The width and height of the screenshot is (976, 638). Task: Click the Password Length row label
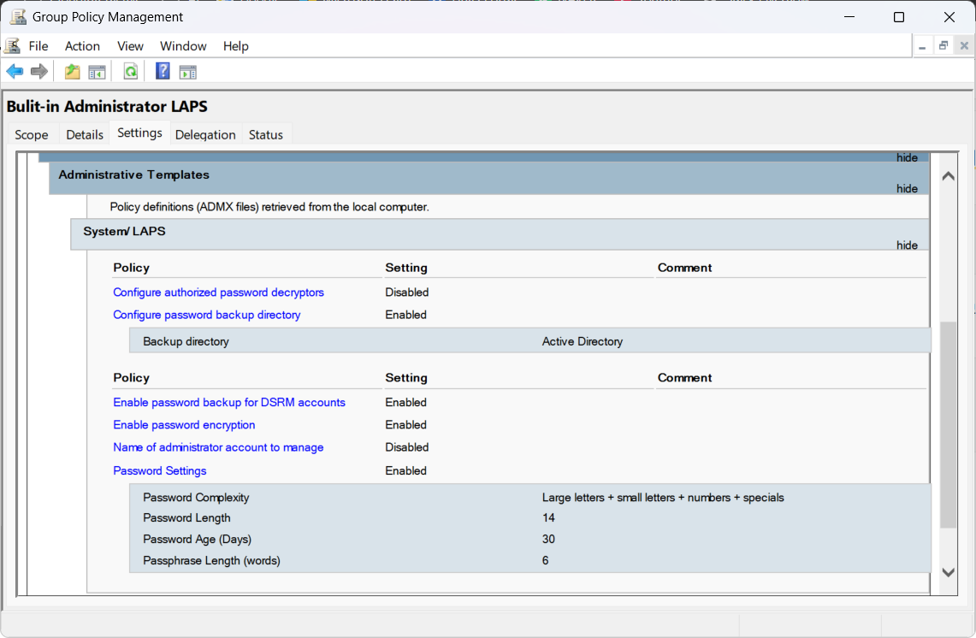point(186,517)
